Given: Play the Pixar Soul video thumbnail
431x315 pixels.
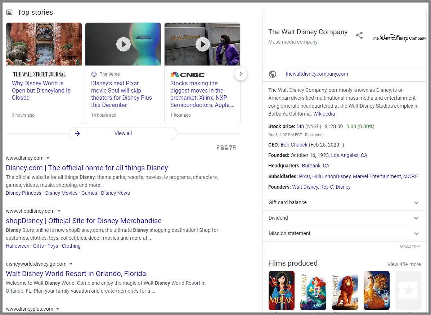Looking at the screenshot, I should [x=123, y=44].
